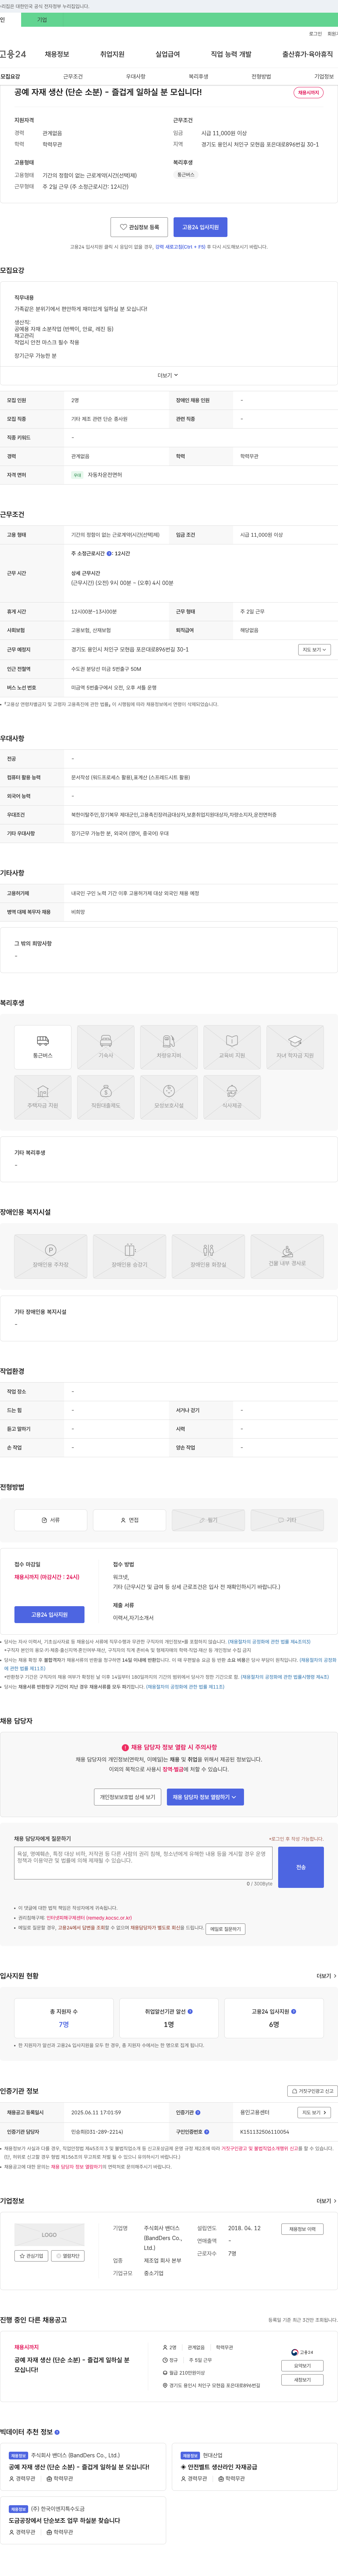This screenshot has width=338, height=2576.
Task: Click the 요약보기 button
Action: (302, 2366)
